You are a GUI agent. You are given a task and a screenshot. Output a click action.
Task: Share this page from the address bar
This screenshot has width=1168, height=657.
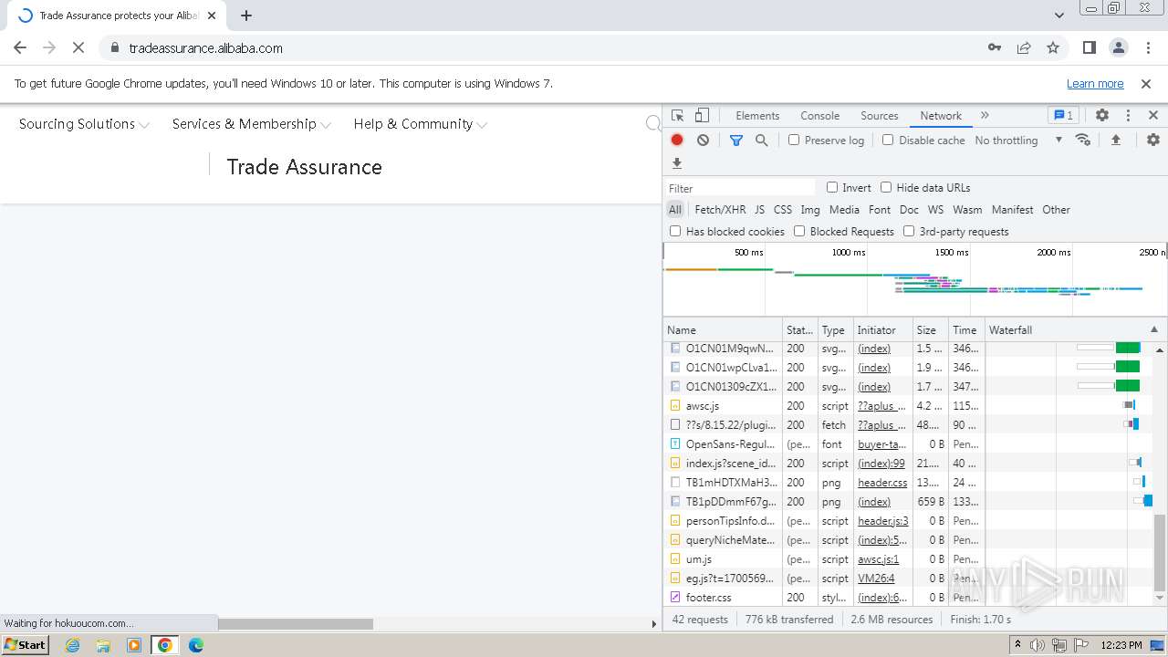tap(1024, 48)
